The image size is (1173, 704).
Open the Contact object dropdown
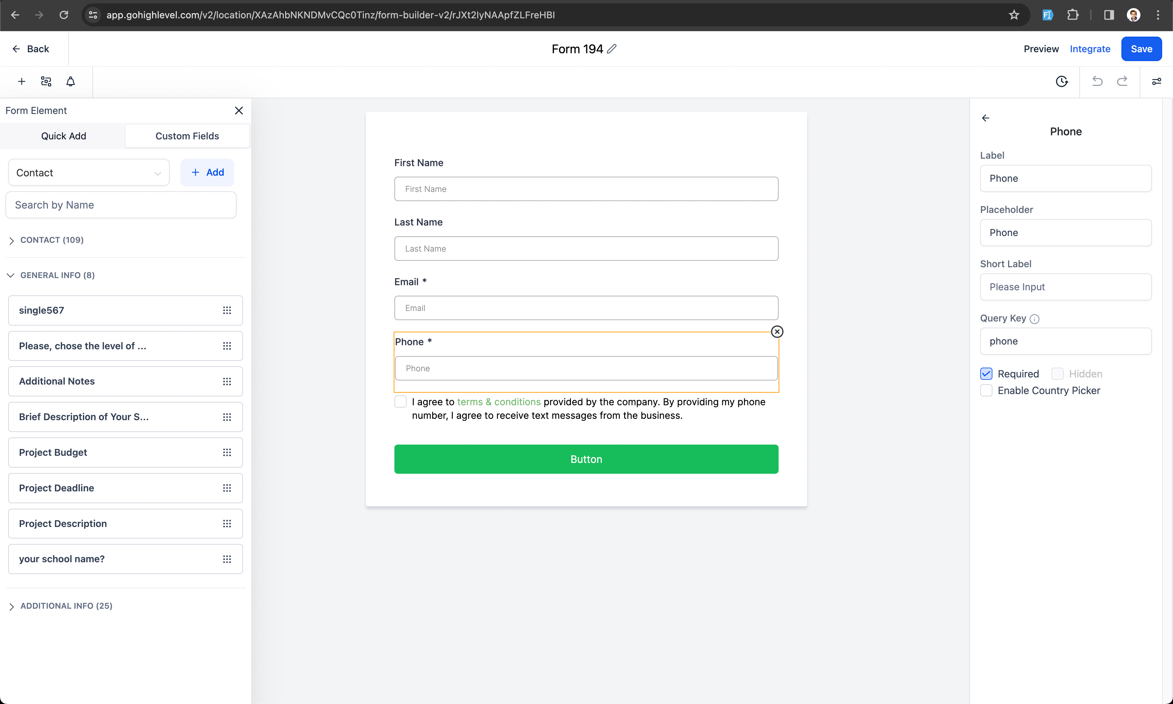(89, 173)
